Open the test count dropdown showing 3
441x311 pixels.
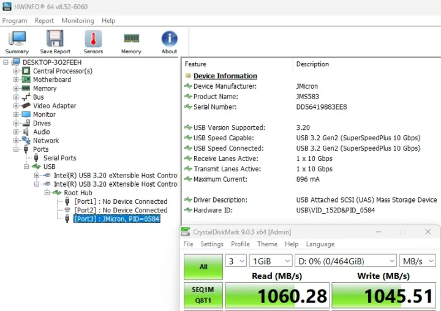click(236, 261)
